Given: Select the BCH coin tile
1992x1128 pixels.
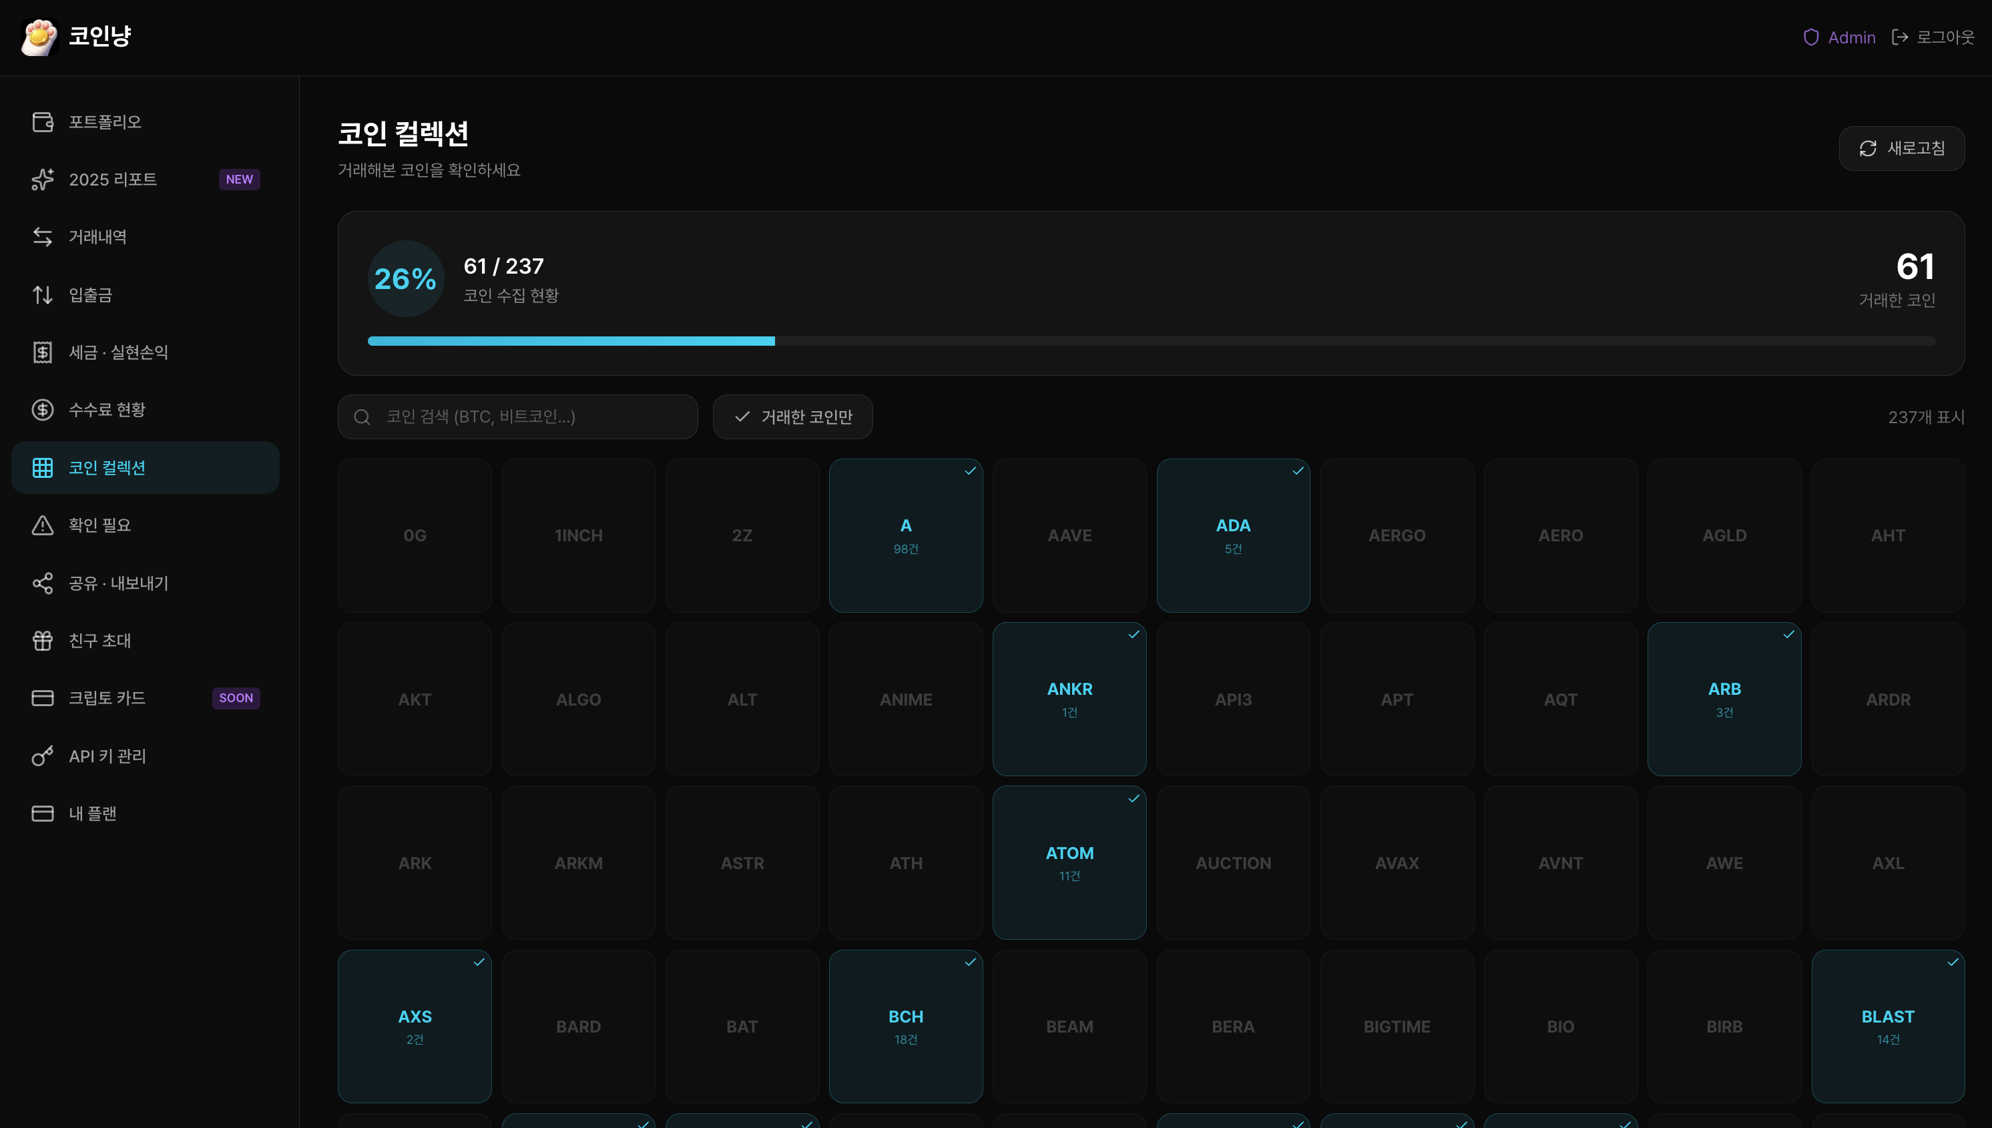Looking at the screenshot, I should coord(905,1026).
